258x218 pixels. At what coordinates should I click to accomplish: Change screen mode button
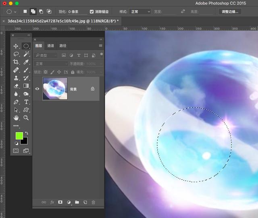point(26,151)
